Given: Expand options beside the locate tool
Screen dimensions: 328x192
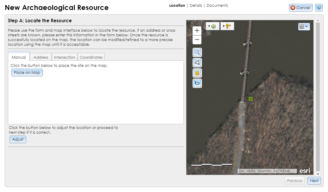Looking at the screenshot, I should tap(209, 26).
